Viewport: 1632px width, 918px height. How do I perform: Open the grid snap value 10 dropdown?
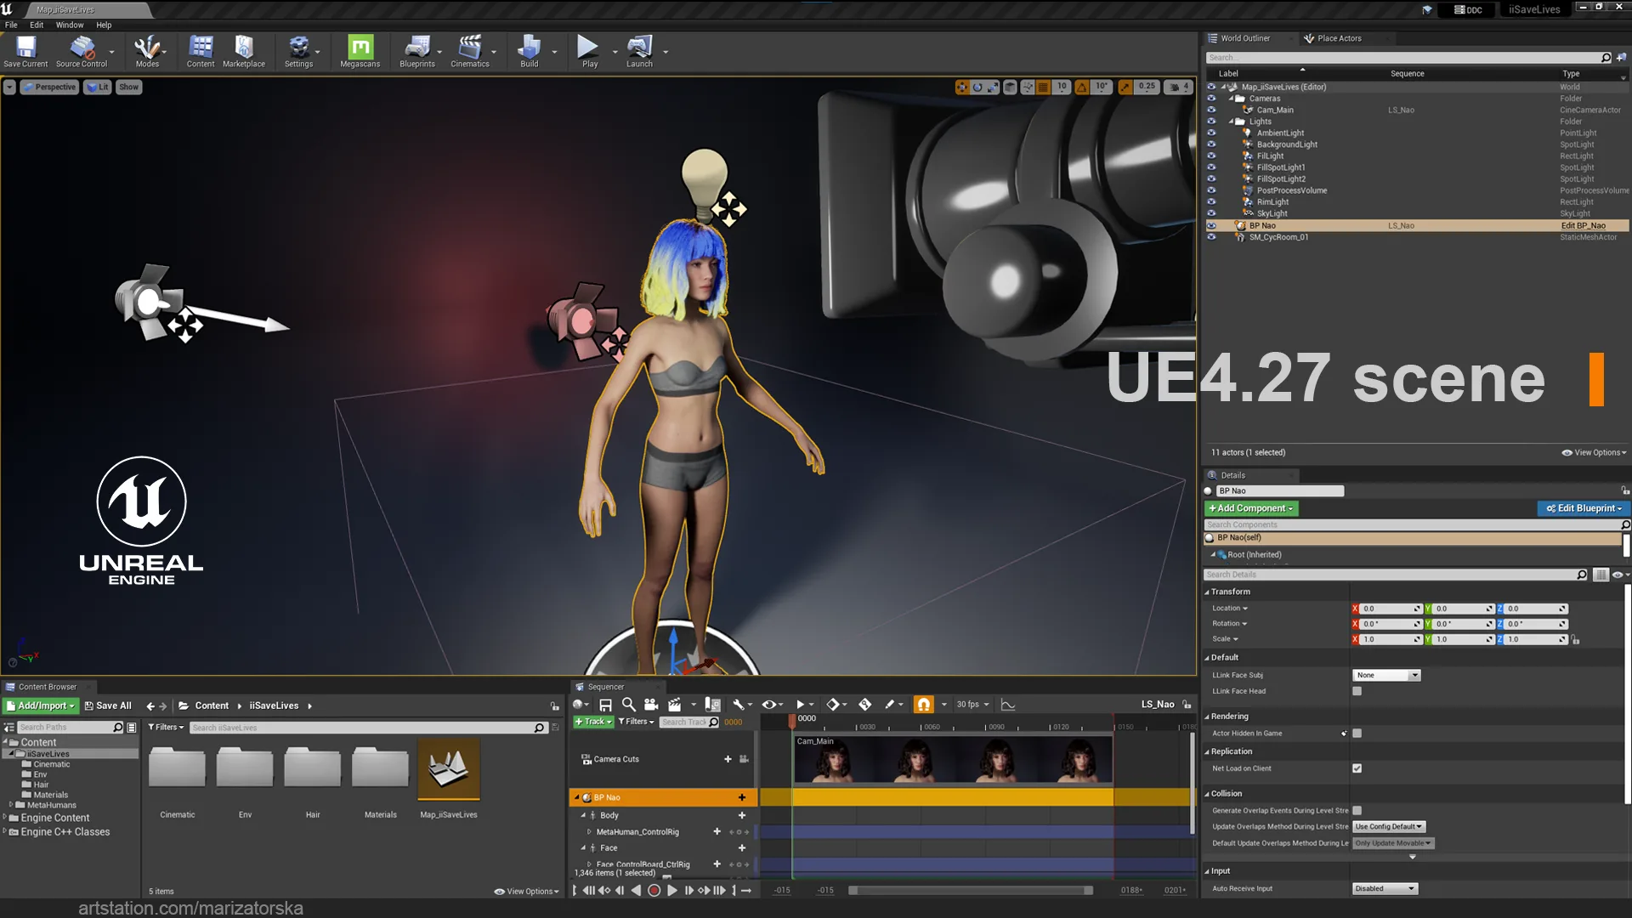[x=1062, y=87]
